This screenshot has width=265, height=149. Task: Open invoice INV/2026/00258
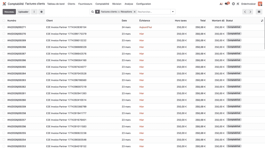(x=17, y=113)
